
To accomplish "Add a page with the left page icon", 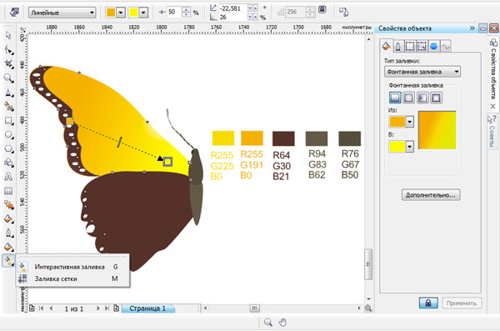I will point(32,308).
